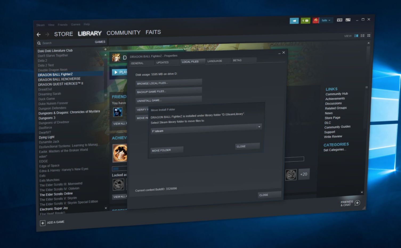
Task: Show the +20 more achievements tile
Action: click(304, 174)
